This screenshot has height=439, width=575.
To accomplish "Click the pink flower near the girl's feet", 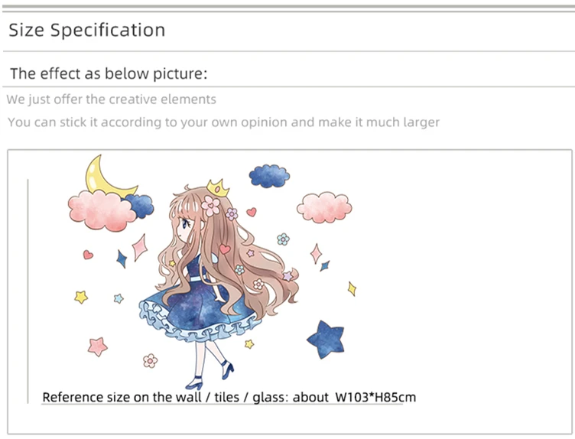I will coord(150,360).
